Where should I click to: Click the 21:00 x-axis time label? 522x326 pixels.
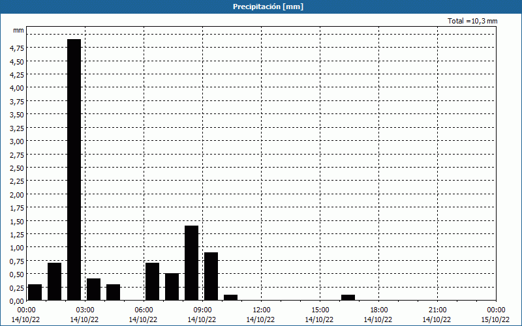coord(437,310)
